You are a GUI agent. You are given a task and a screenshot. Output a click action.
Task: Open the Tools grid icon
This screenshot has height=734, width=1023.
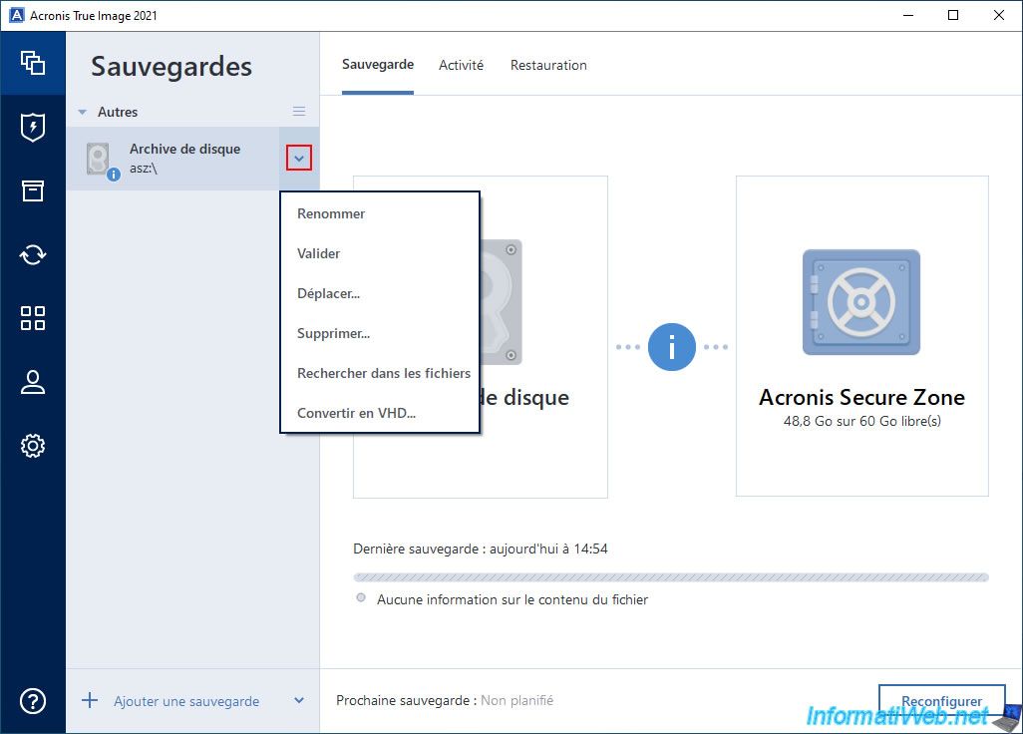[33, 318]
